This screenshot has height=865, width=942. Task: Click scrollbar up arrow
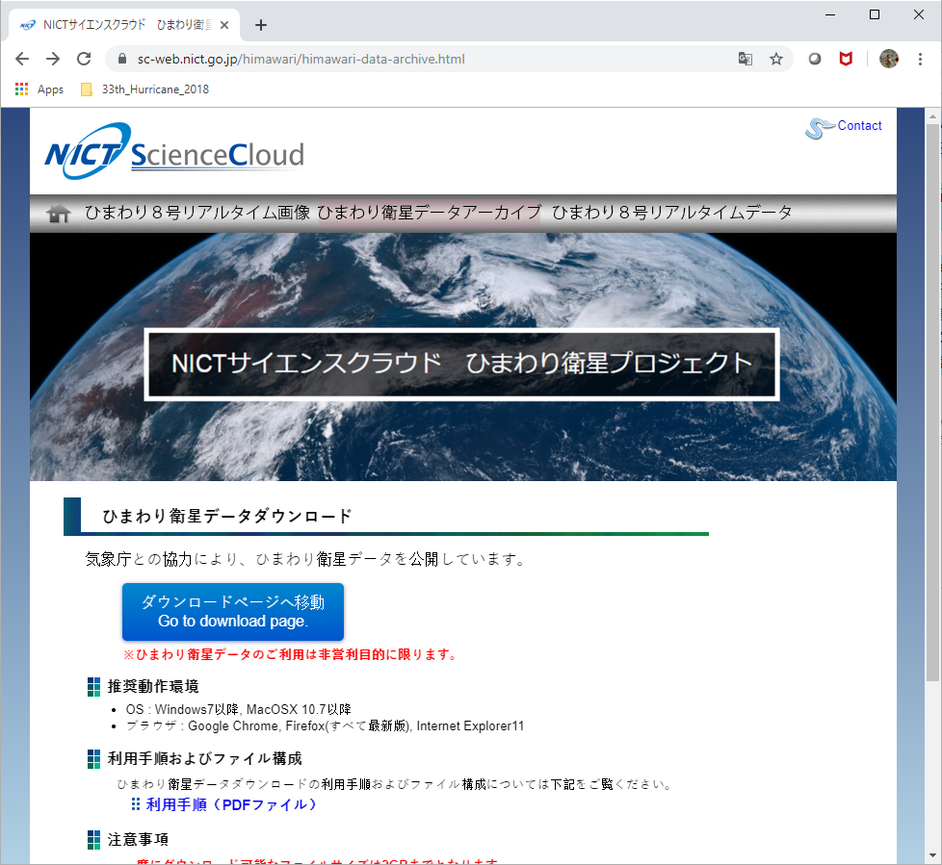pos(932,115)
